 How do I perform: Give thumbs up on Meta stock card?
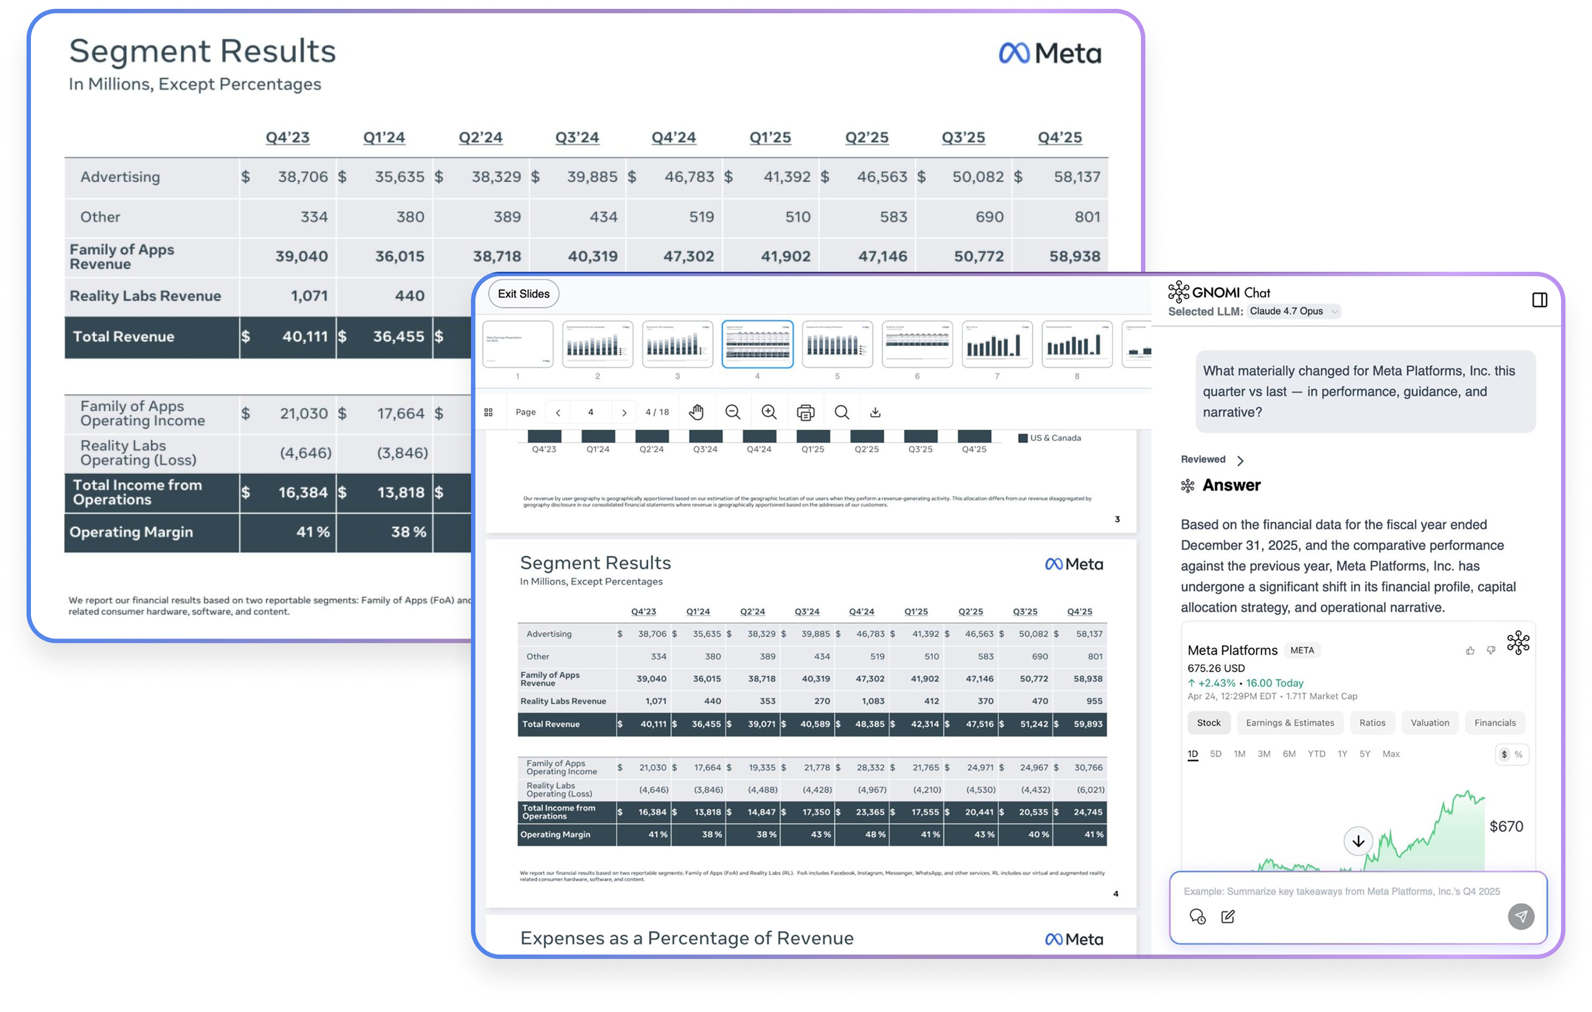(1470, 651)
